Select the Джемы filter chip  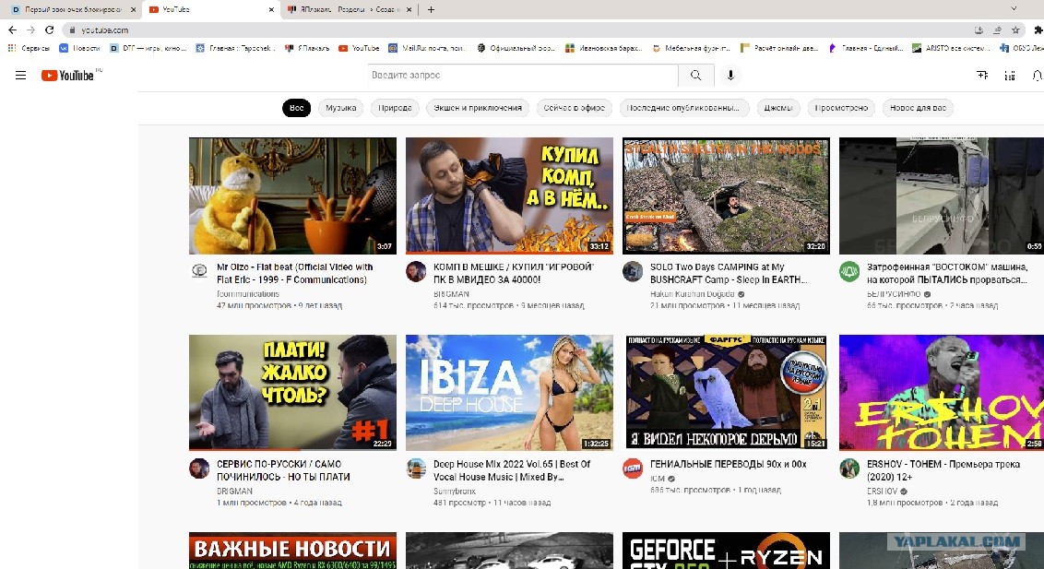tap(778, 108)
